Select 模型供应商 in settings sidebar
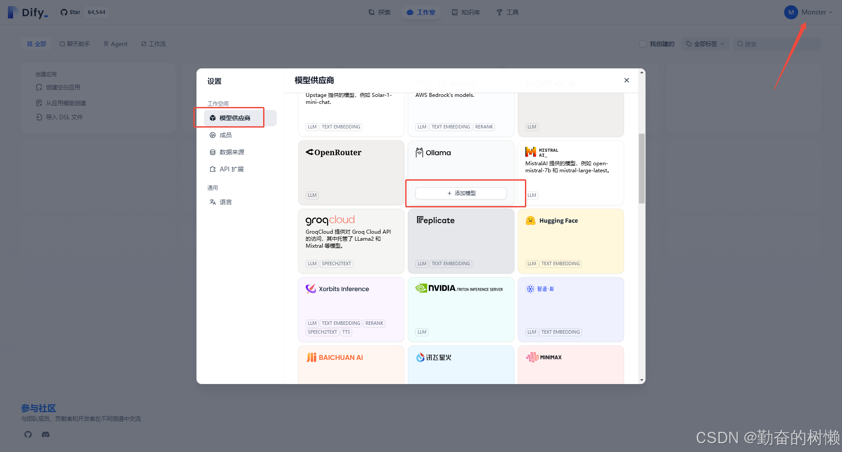Image resolution: width=842 pixels, height=452 pixels. [x=240, y=118]
